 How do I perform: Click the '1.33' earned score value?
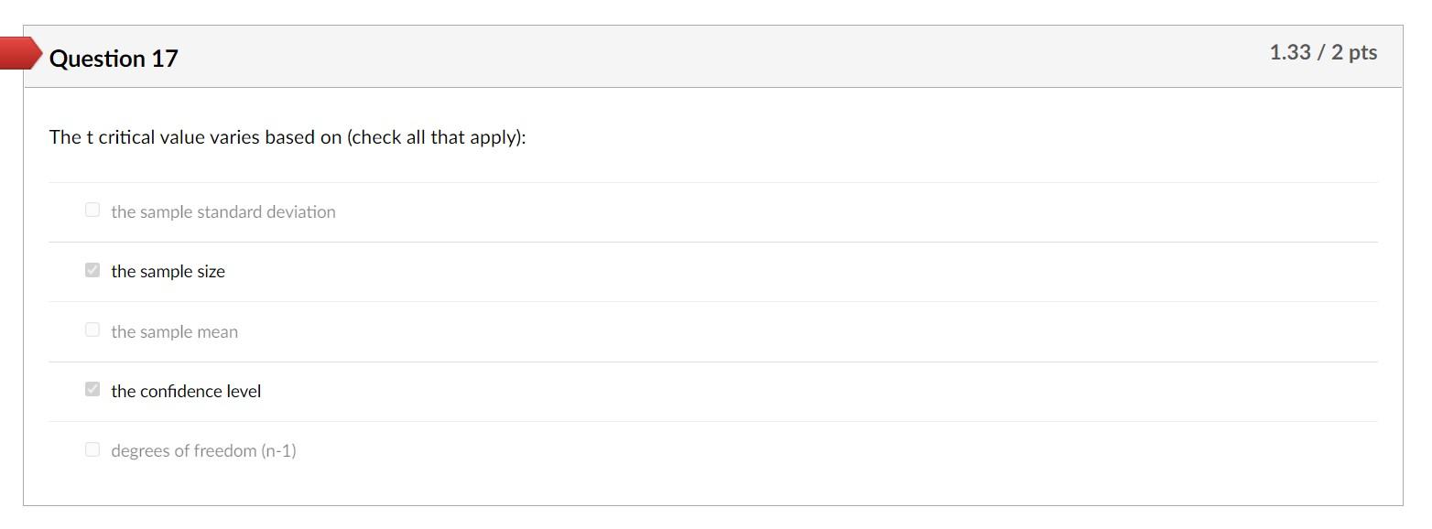[1290, 52]
